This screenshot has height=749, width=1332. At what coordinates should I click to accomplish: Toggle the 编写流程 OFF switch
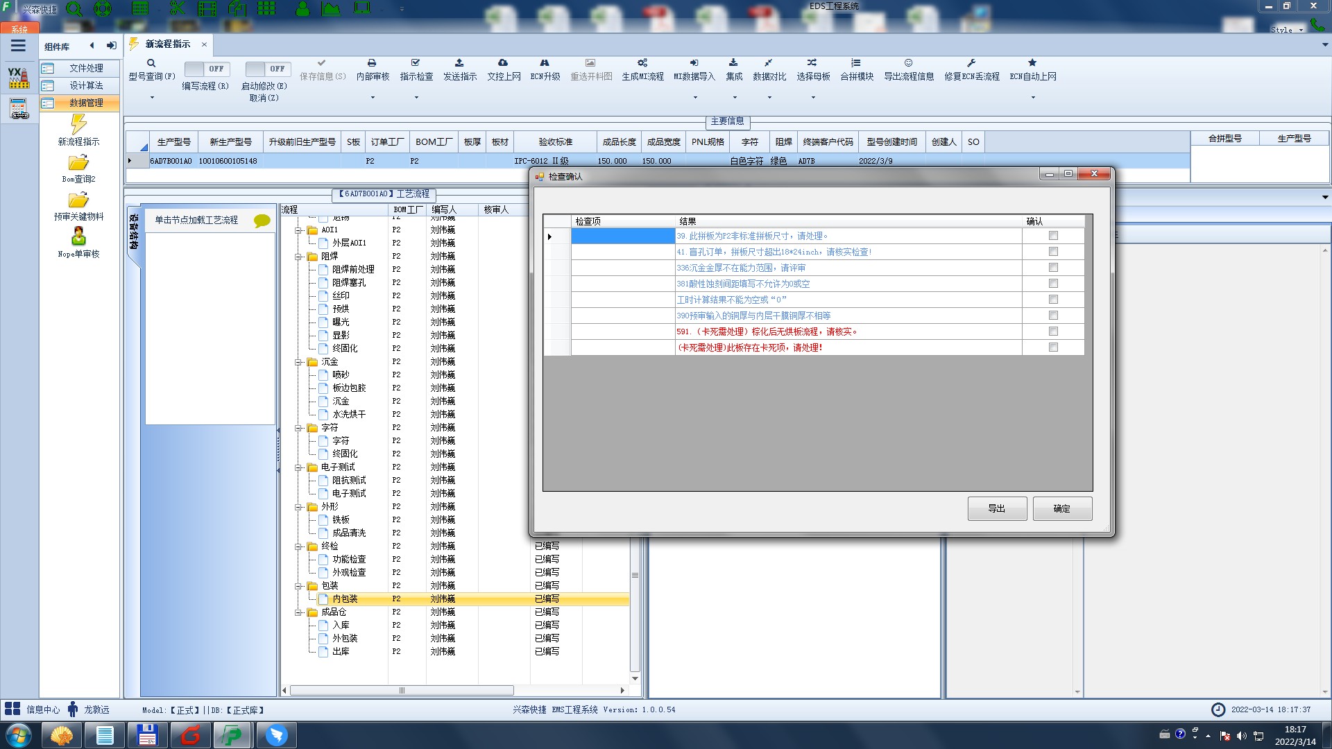205,69
